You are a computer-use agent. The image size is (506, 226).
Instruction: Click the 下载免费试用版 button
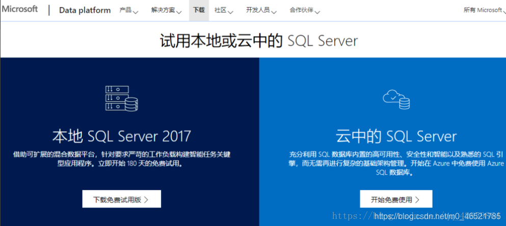(x=122, y=199)
